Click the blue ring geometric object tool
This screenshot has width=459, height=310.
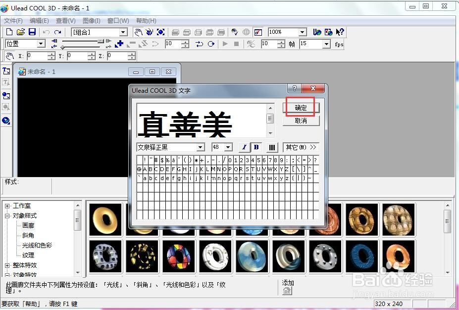tap(6, 120)
